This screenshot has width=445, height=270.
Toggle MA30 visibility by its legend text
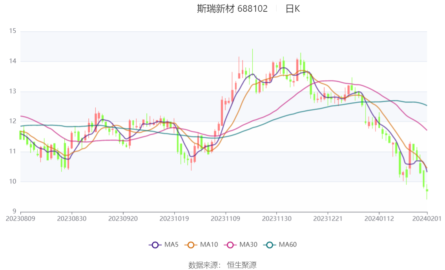tap(248, 245)
